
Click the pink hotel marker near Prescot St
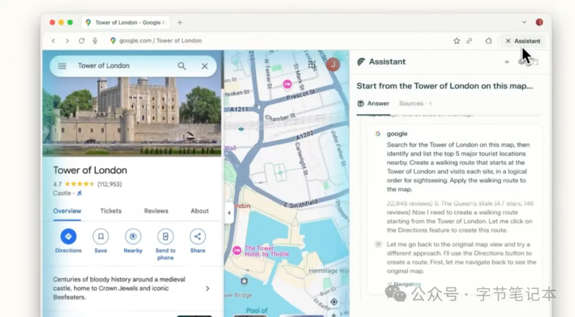coord(287,85)
